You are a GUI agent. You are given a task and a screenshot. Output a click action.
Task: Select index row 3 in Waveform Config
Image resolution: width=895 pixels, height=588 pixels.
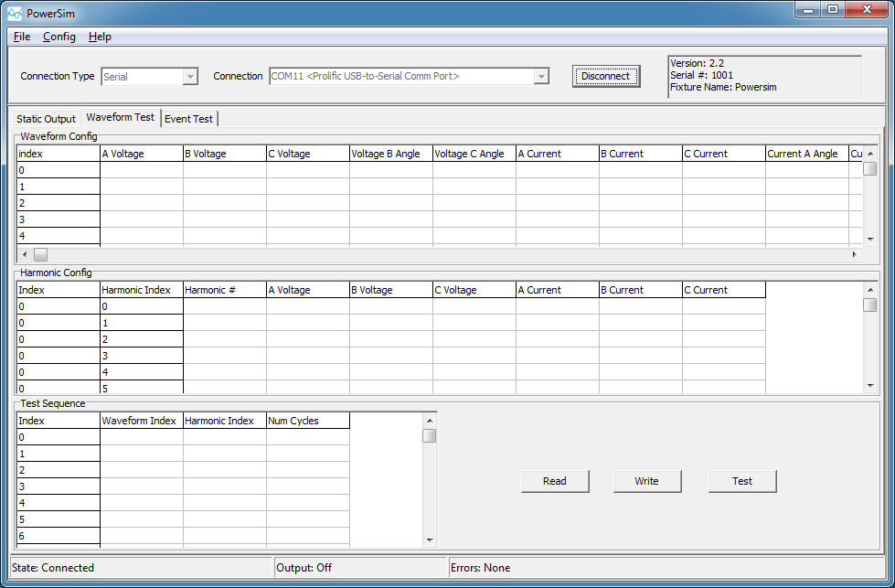click(59, 219)
